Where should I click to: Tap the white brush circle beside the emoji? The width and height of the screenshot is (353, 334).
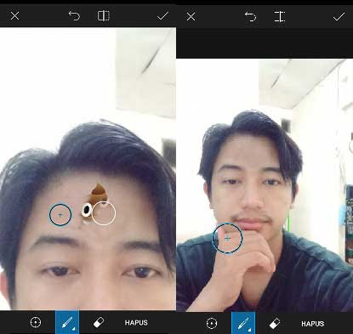coord(104,213)
